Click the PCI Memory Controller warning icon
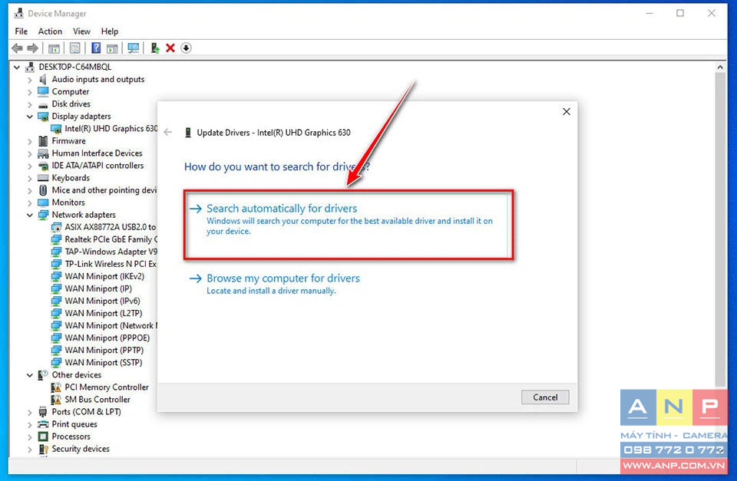 [56, 387]
